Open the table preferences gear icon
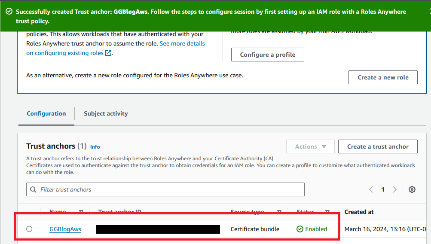 (x=412, y=189)
